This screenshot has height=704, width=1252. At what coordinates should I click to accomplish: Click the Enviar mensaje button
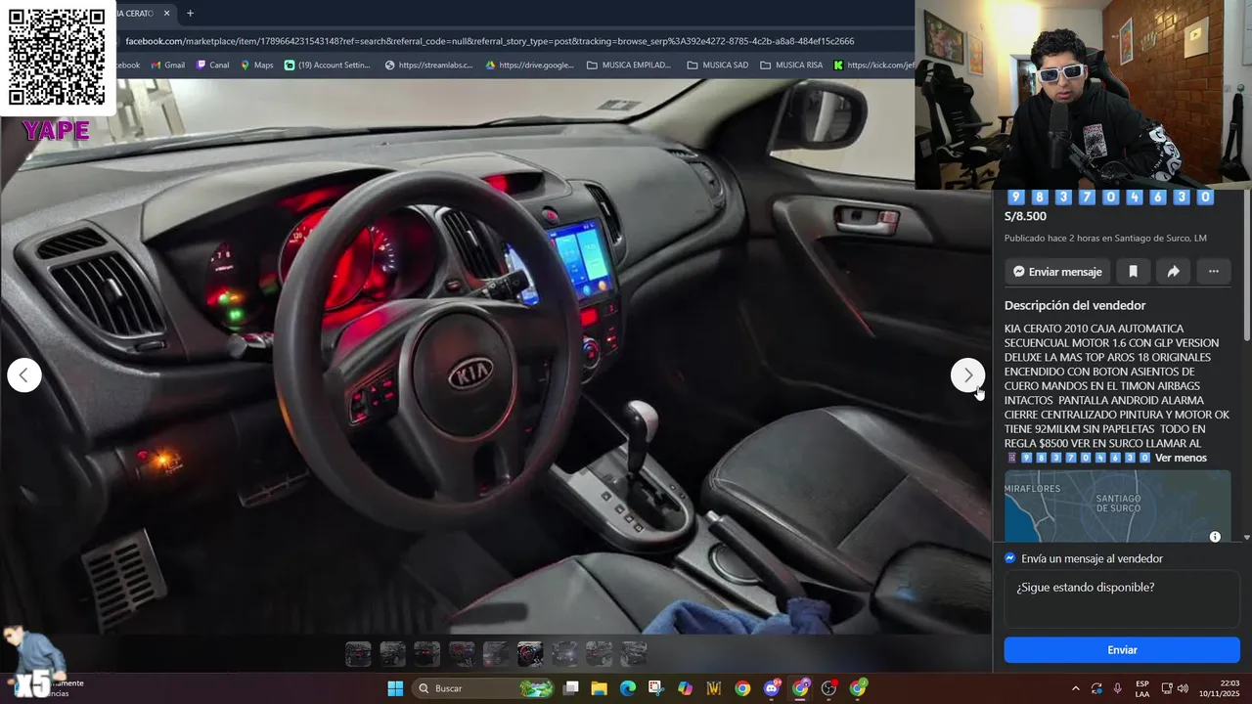pos(1057,272)
